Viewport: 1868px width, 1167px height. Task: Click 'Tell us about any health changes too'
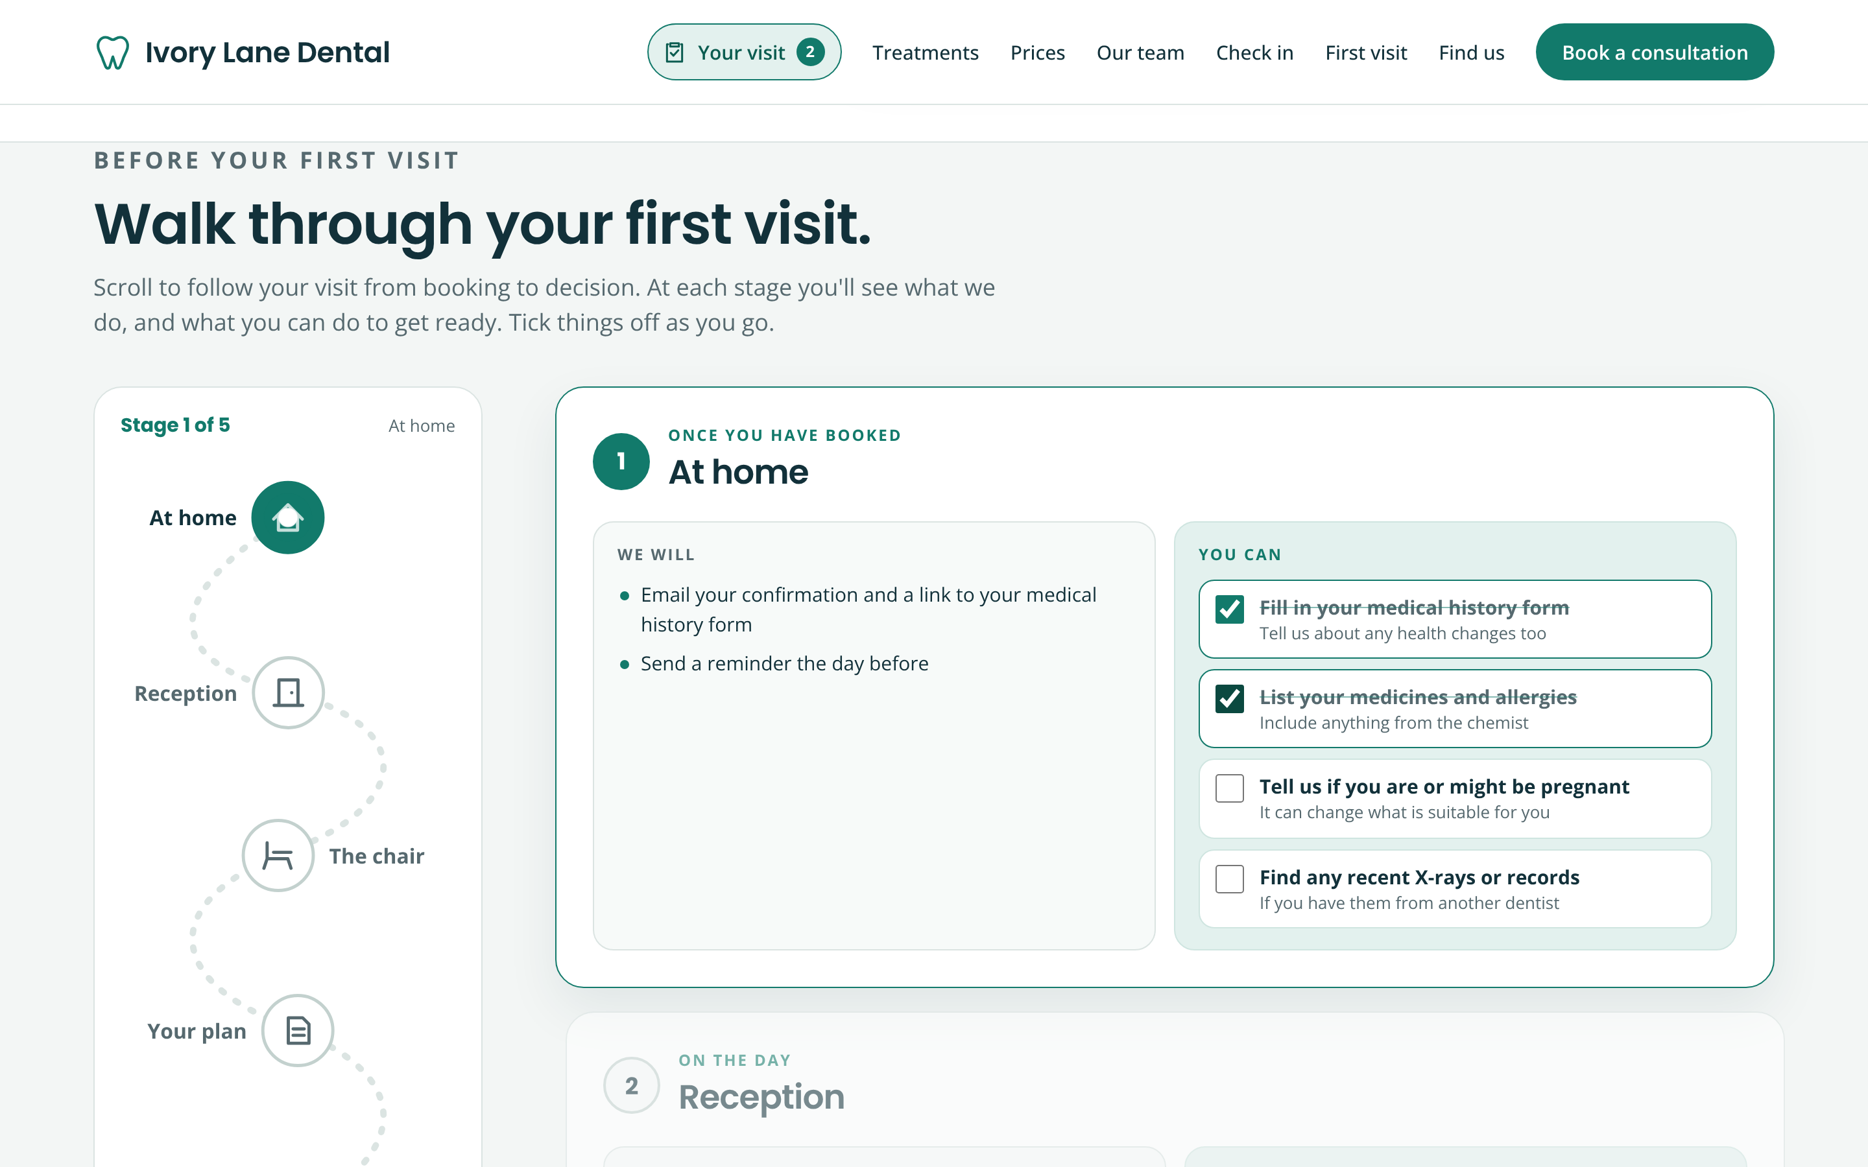pyautogui.click(x=1402, y=633)
